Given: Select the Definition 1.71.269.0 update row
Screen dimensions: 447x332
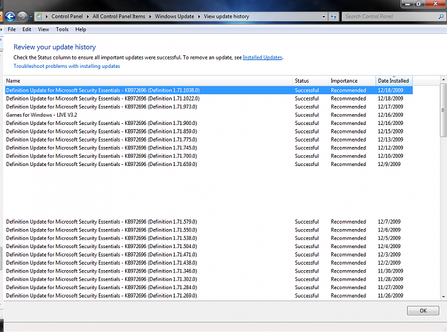Looking at the screenshot, I should point(209,296).
